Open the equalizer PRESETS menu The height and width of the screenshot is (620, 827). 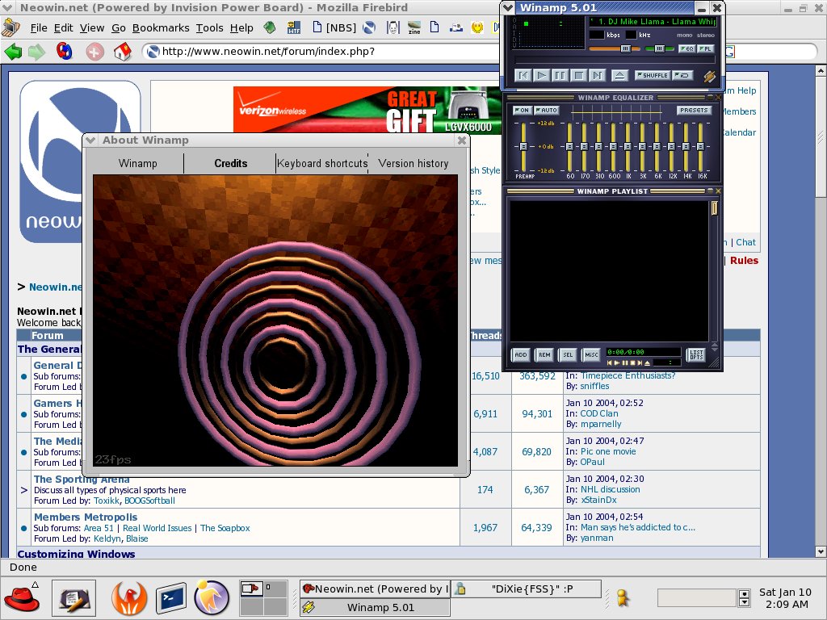[x=694, y=111]
